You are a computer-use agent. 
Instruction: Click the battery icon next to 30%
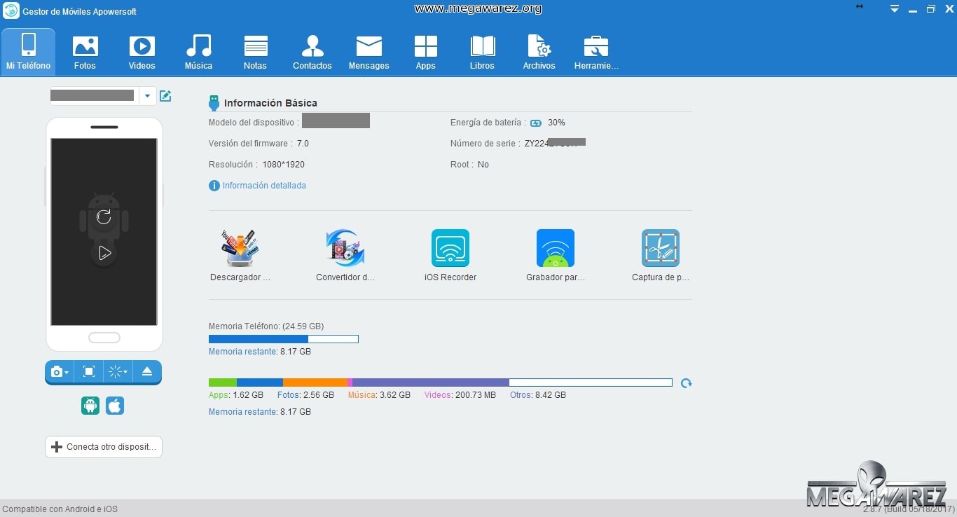(x=536, y=123)
